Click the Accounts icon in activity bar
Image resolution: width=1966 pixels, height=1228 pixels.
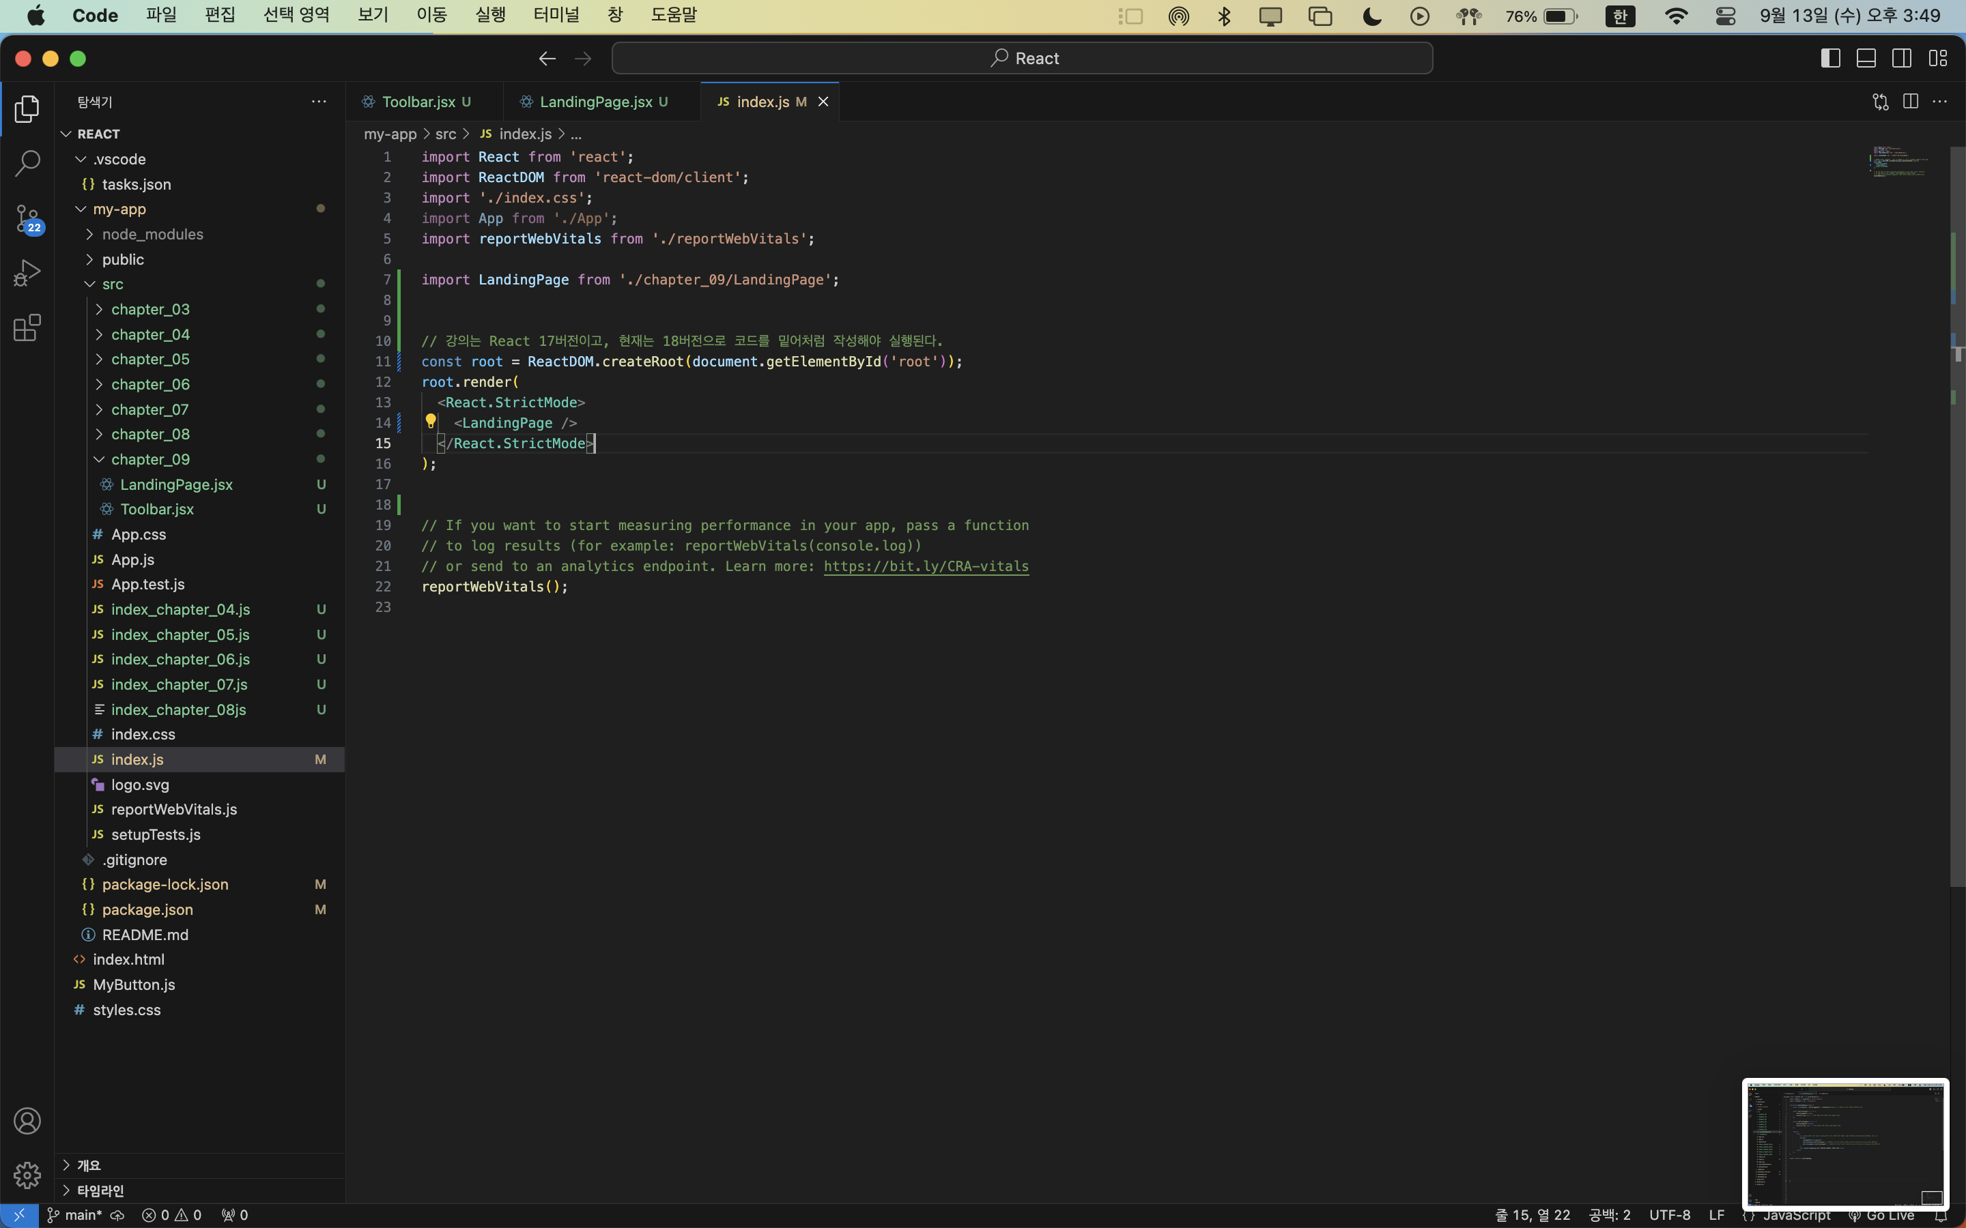point(27,1121)
